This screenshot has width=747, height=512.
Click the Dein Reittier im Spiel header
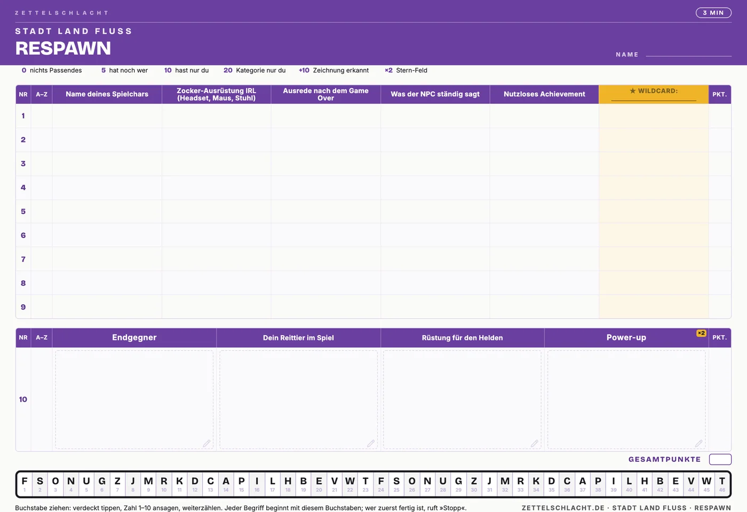click(x=298, y=338)
